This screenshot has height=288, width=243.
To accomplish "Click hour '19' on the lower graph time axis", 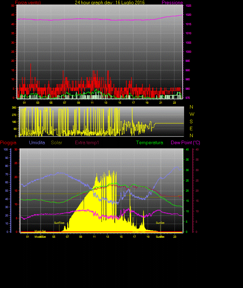I will pos(148,237).
